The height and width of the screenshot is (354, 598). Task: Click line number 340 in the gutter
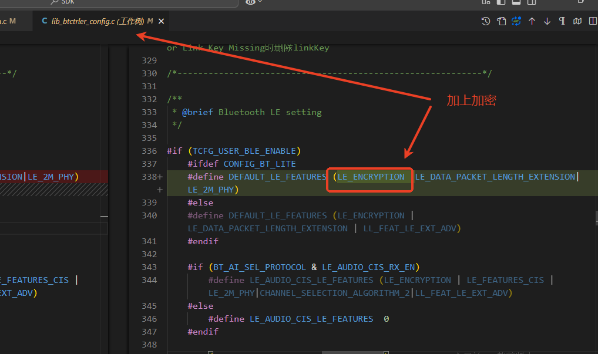[x=149, y=215]
